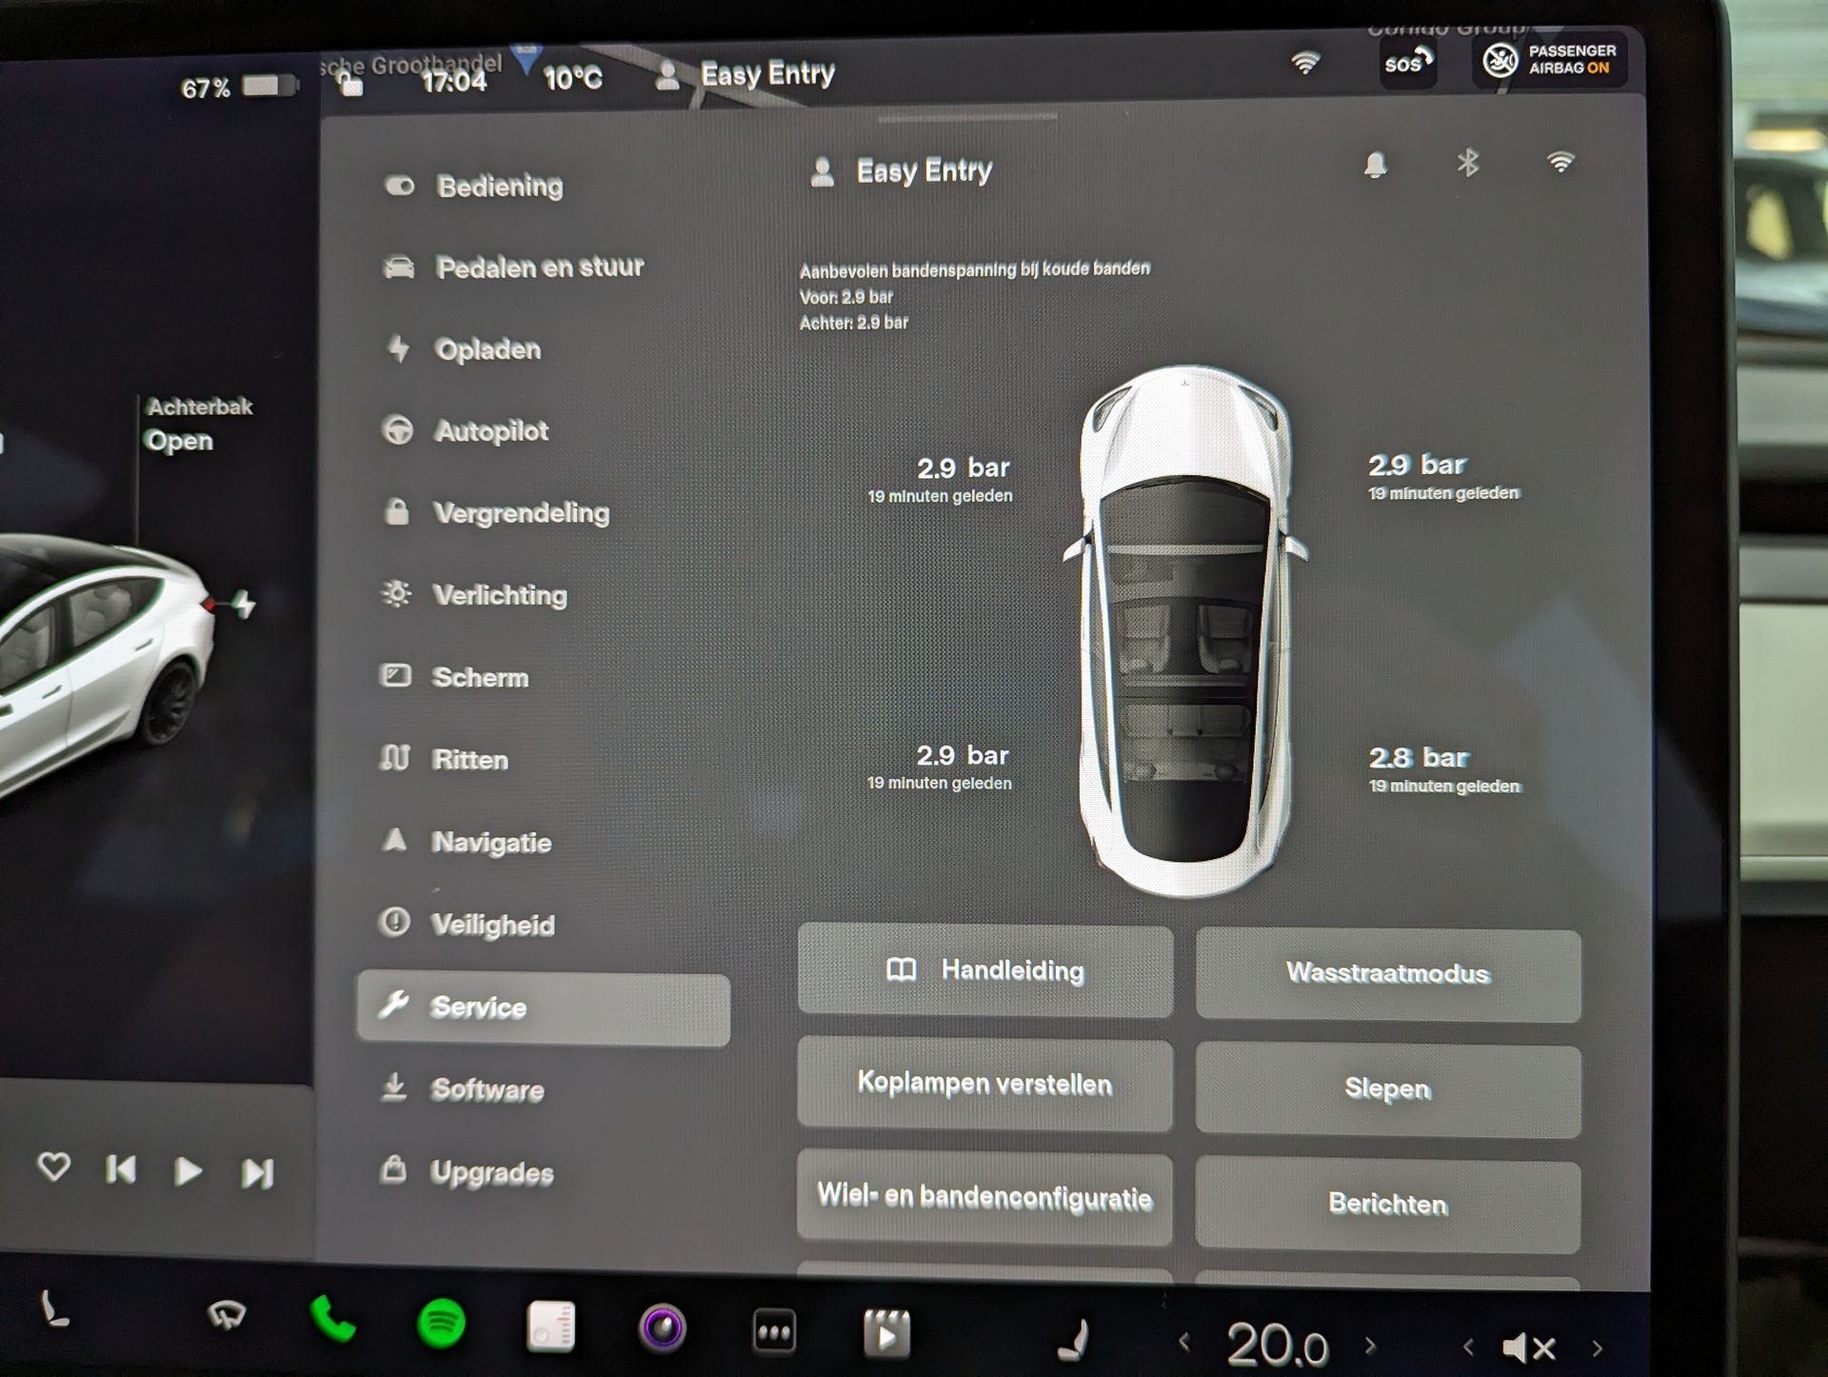1828x1377 pixels.
Task: Skip to the next track
Action: click(257, 1173)
